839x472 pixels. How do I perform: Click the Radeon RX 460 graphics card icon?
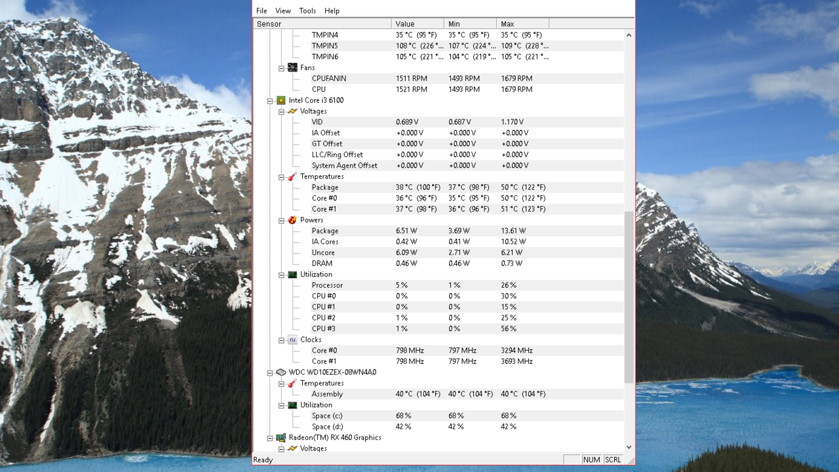(281, 437)
